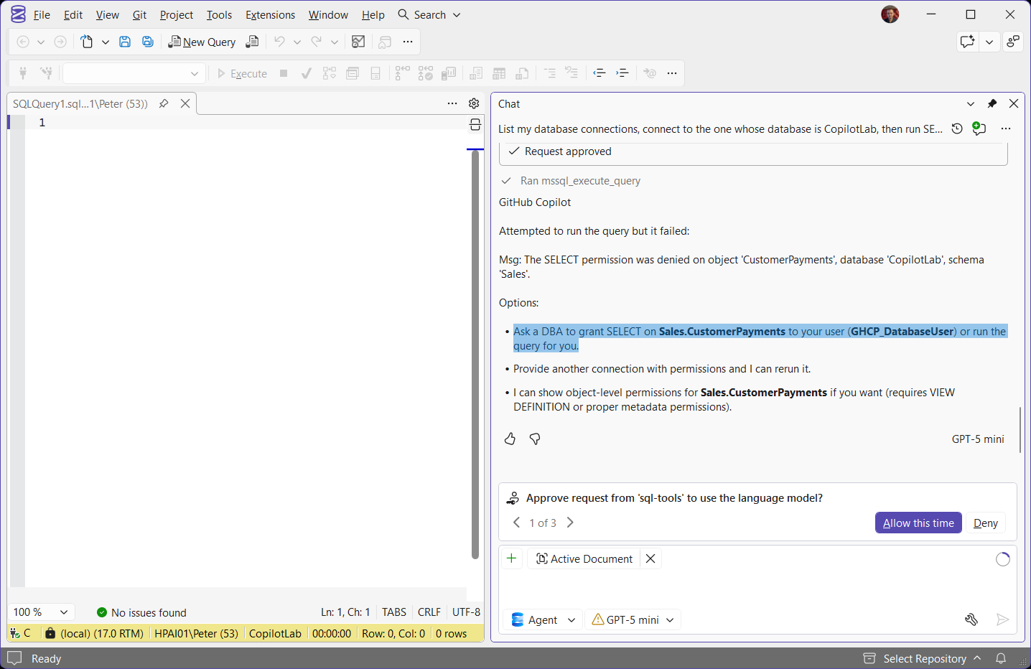The width and height of the screenshot is (1031, 669).
Task: Open the GPT-5 mini model dropdown
Action: [633, 619]
